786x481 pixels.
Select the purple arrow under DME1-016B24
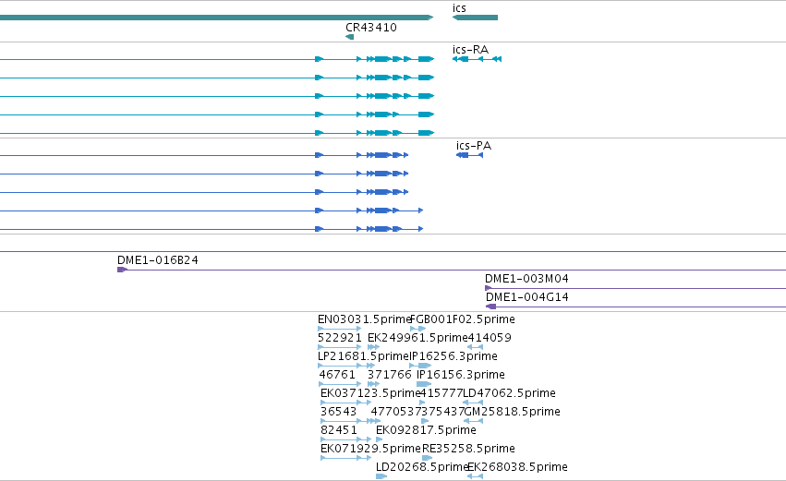tap(122, 270)
